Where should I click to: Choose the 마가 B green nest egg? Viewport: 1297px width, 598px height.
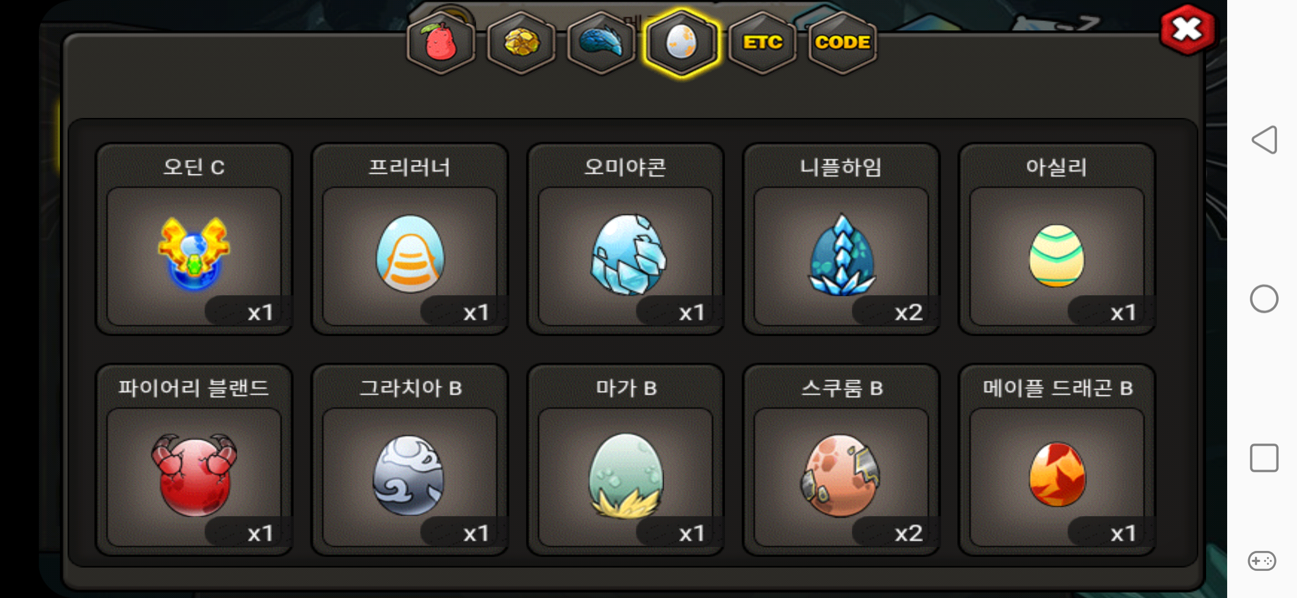pos(625,460)
